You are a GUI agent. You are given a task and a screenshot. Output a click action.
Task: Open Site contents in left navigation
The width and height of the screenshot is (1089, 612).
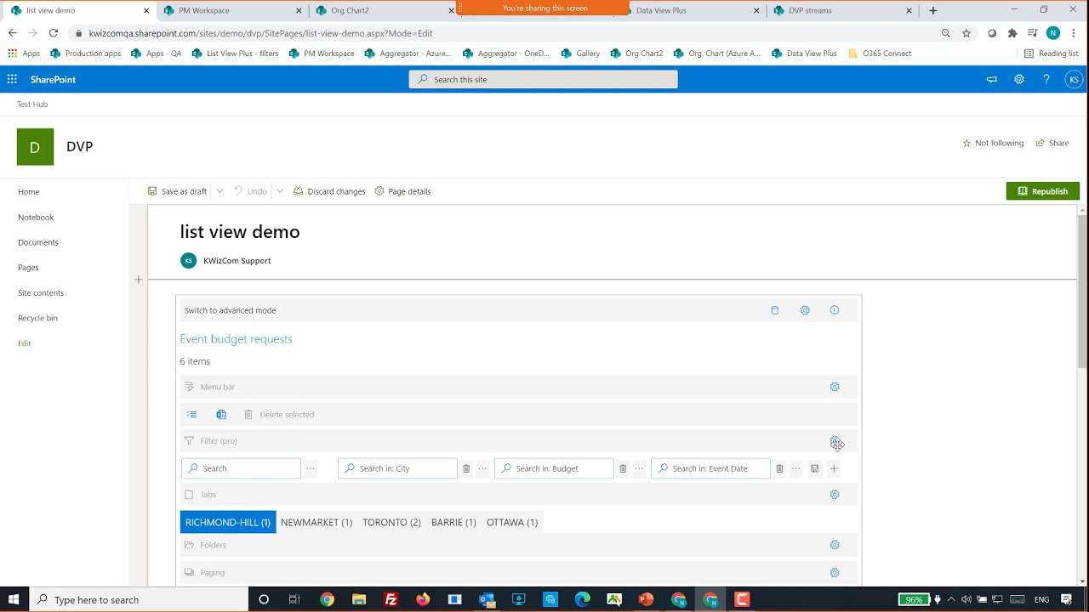pos(41,292)
